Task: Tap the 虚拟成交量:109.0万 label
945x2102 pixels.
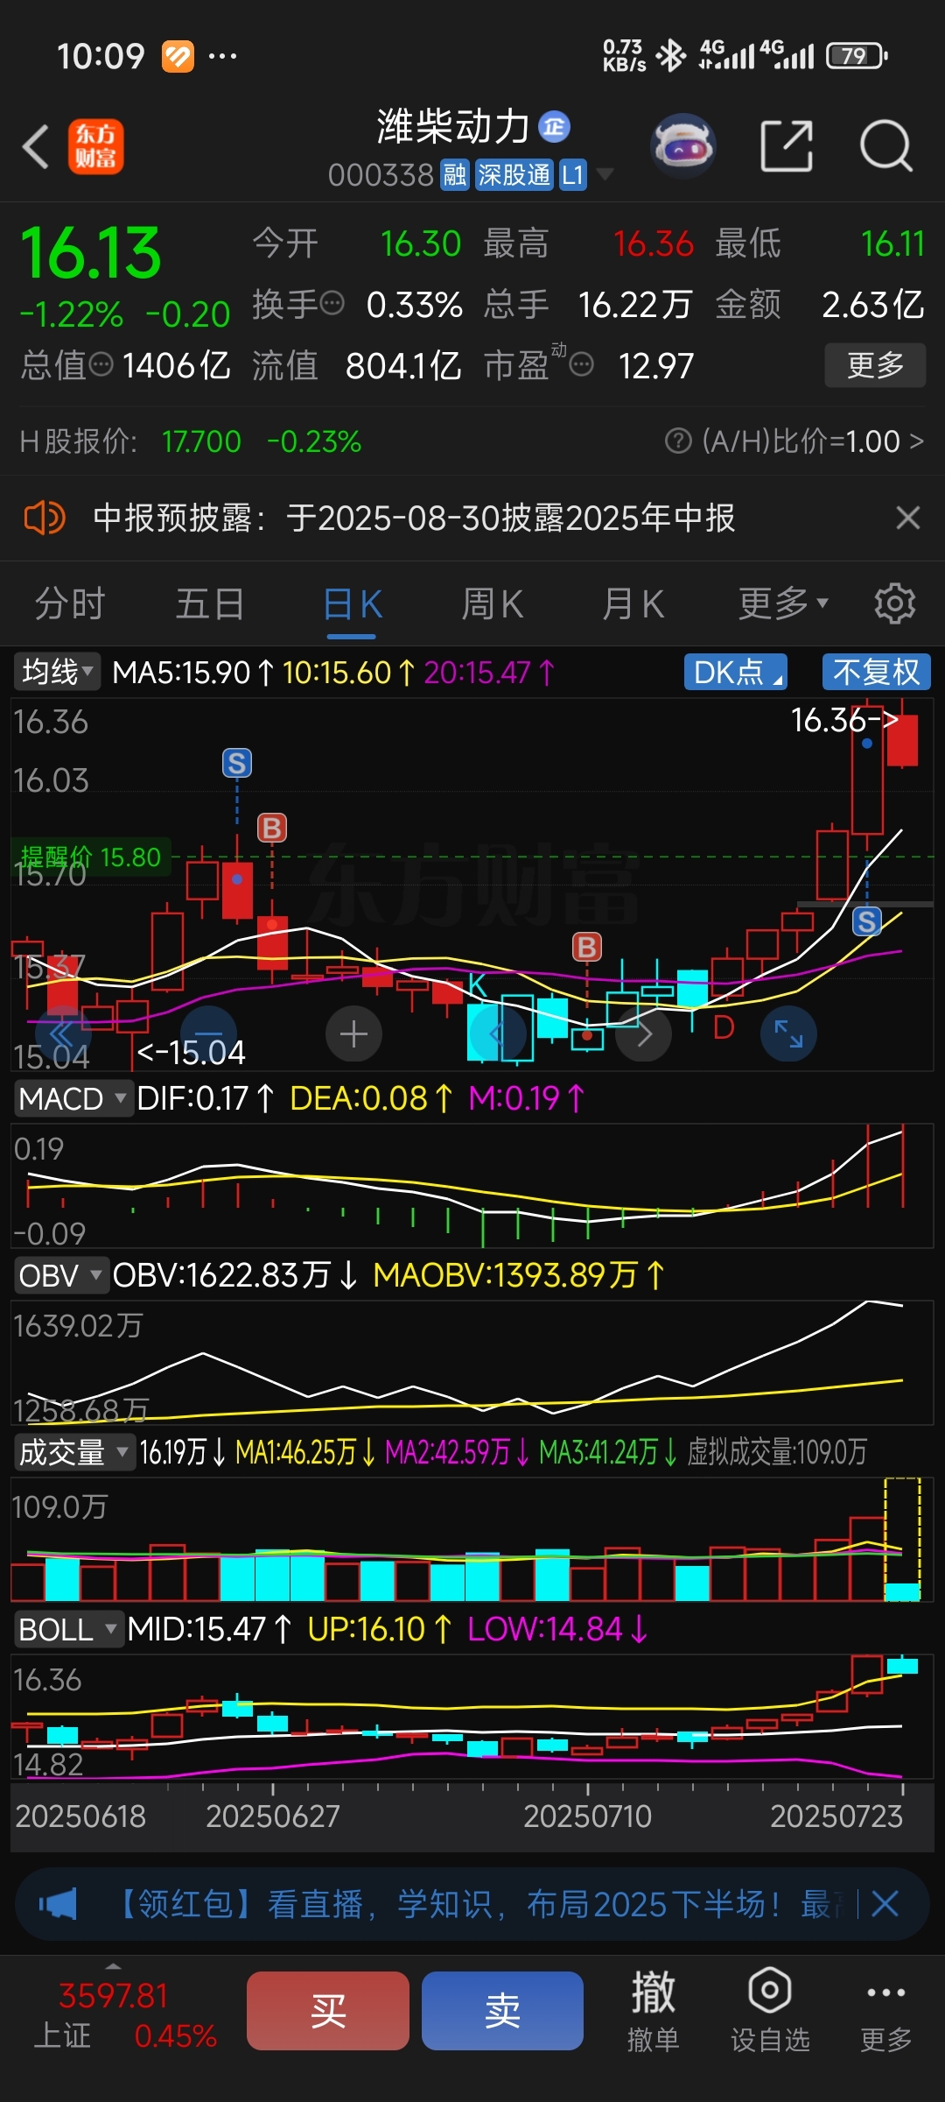Action: click(777, 1452)
